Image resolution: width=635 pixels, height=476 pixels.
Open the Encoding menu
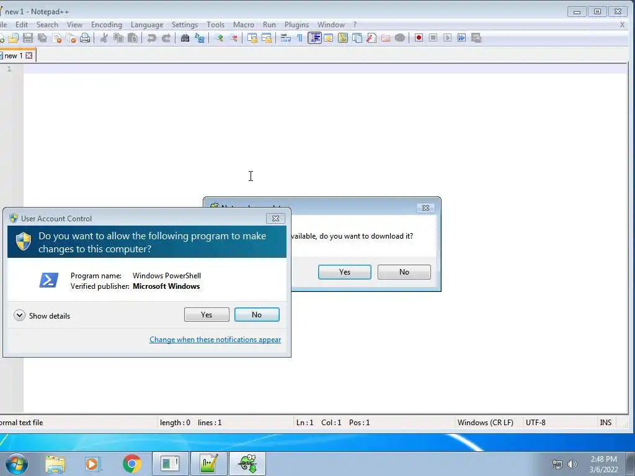[107, 25]
